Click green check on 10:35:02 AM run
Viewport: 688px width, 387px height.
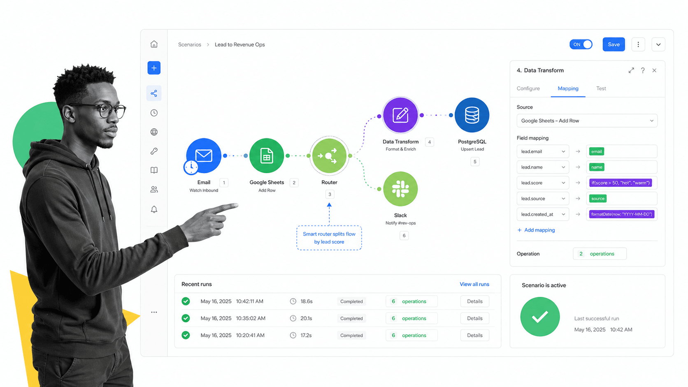pos(186,318)
